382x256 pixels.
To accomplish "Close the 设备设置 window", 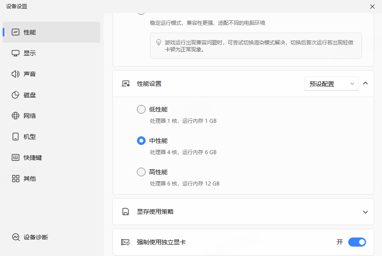I will point(372,7).
